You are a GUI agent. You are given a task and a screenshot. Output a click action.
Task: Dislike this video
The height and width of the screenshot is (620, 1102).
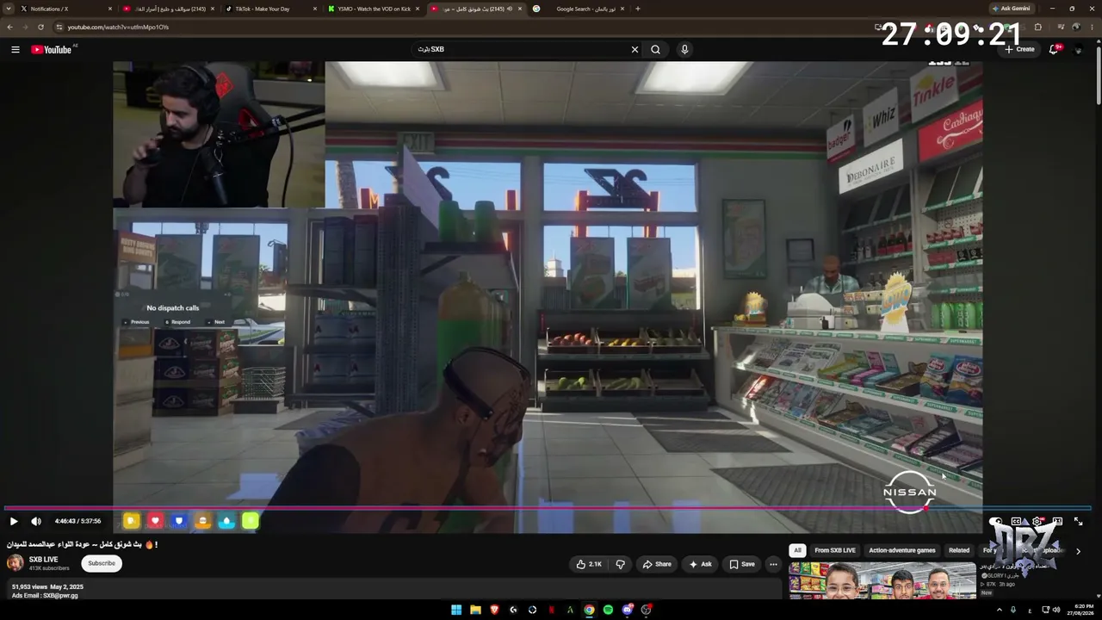(x=620, y=564)
